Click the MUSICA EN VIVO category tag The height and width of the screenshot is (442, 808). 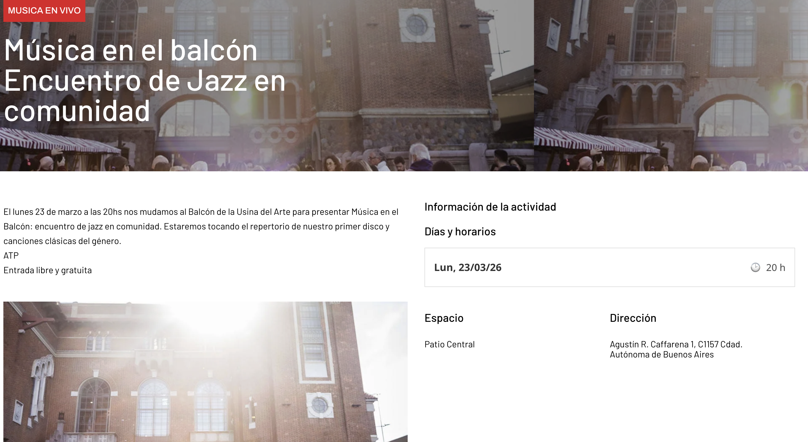(44, 11)
